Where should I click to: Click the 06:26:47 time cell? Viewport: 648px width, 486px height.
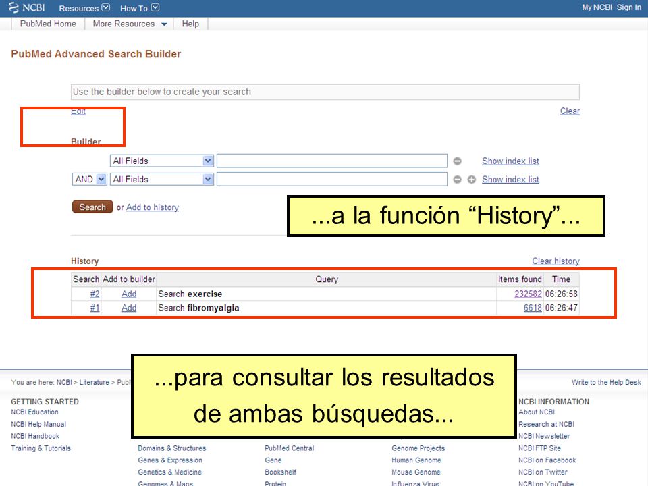pos(561,308)
